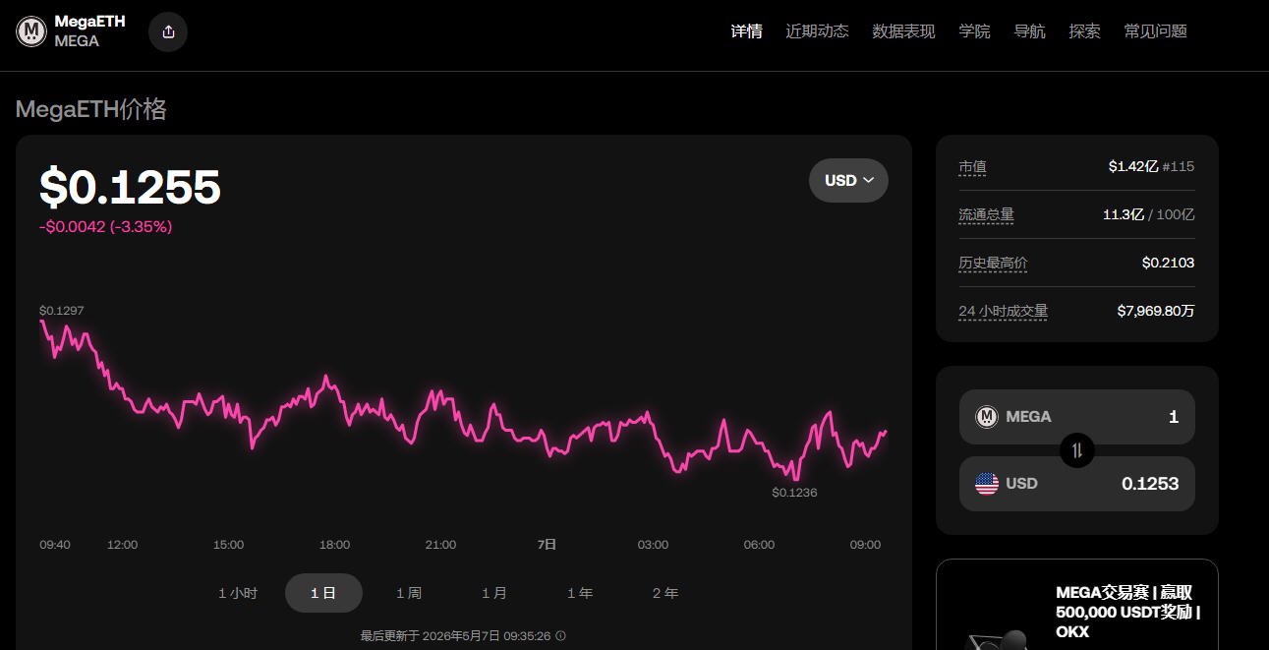
Task: Switch chart to 1 周 range
Action: tap(409, 593)
